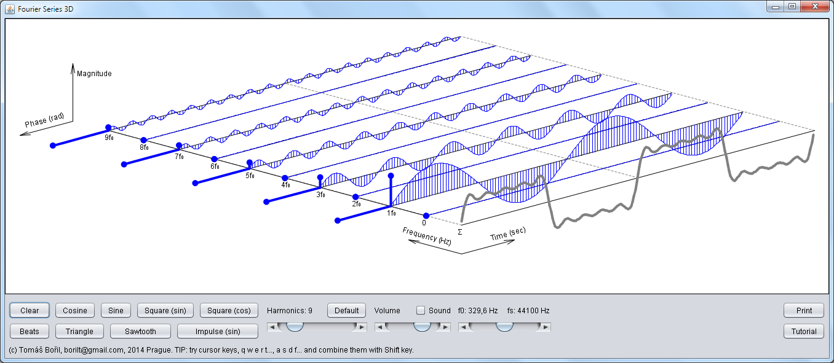Reset settings with Default button

(347, 310)
